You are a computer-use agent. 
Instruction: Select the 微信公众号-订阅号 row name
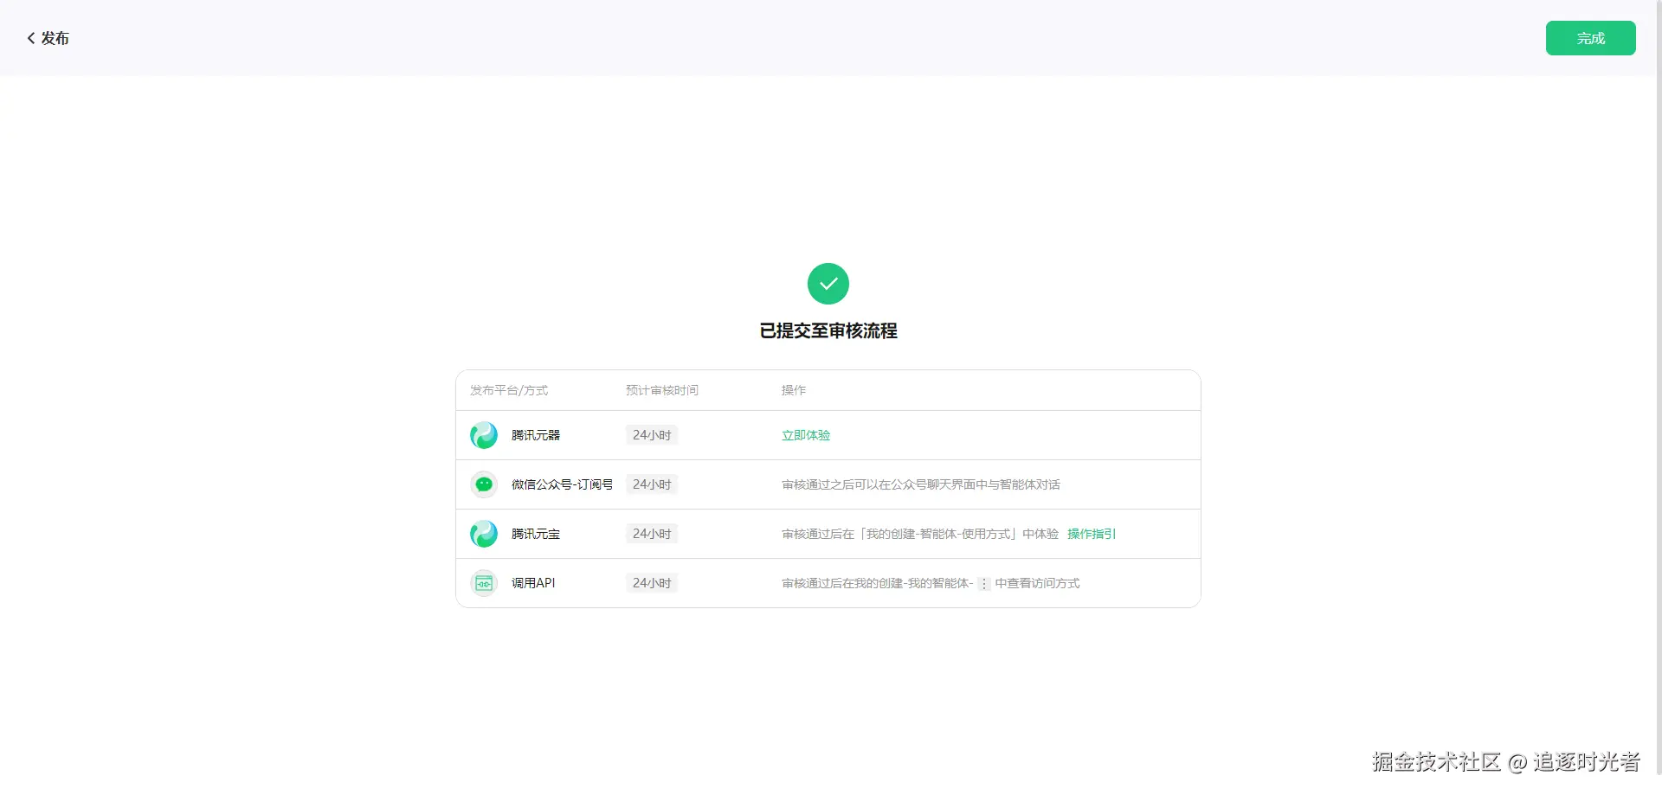click(562, 484)
